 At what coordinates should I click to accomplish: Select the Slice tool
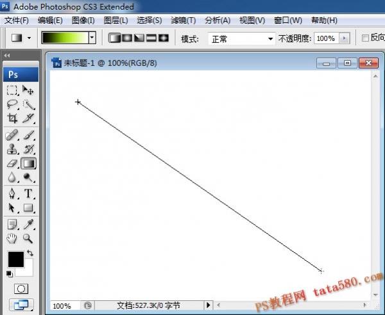pyautogui.click(x=28, y=118)
